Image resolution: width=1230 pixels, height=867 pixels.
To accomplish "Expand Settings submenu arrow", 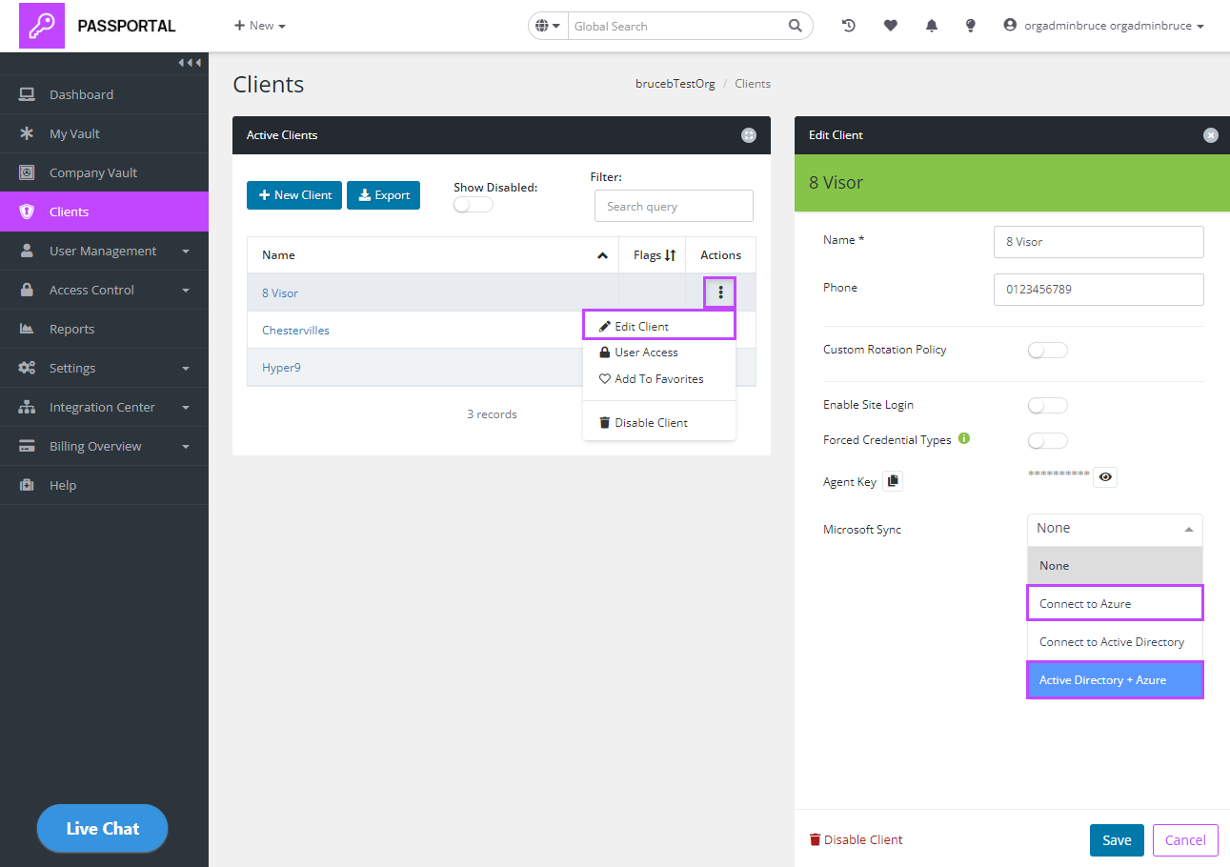I will pos(186,369).
